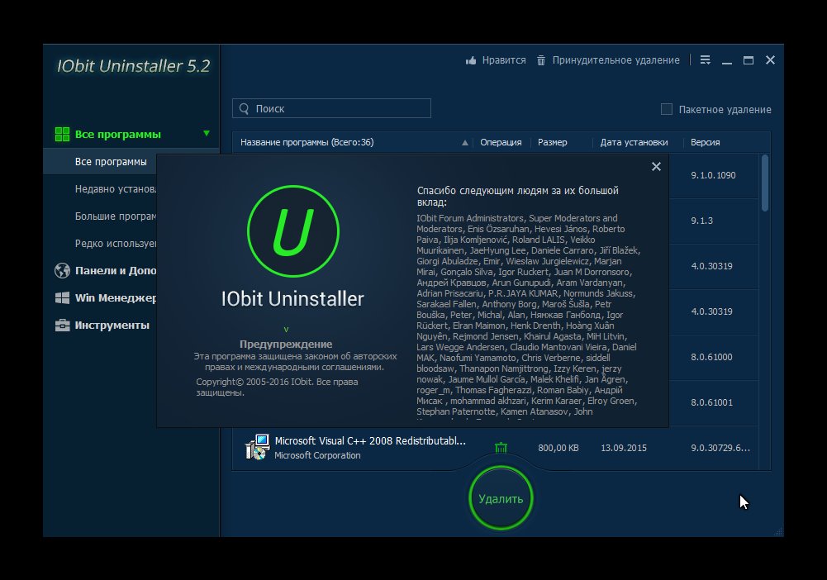Image resolution: width=827 pixels, height=580 pixels.
Task: Click green trash icon for Visual C++ 2008
Action: tap(501, 448)
